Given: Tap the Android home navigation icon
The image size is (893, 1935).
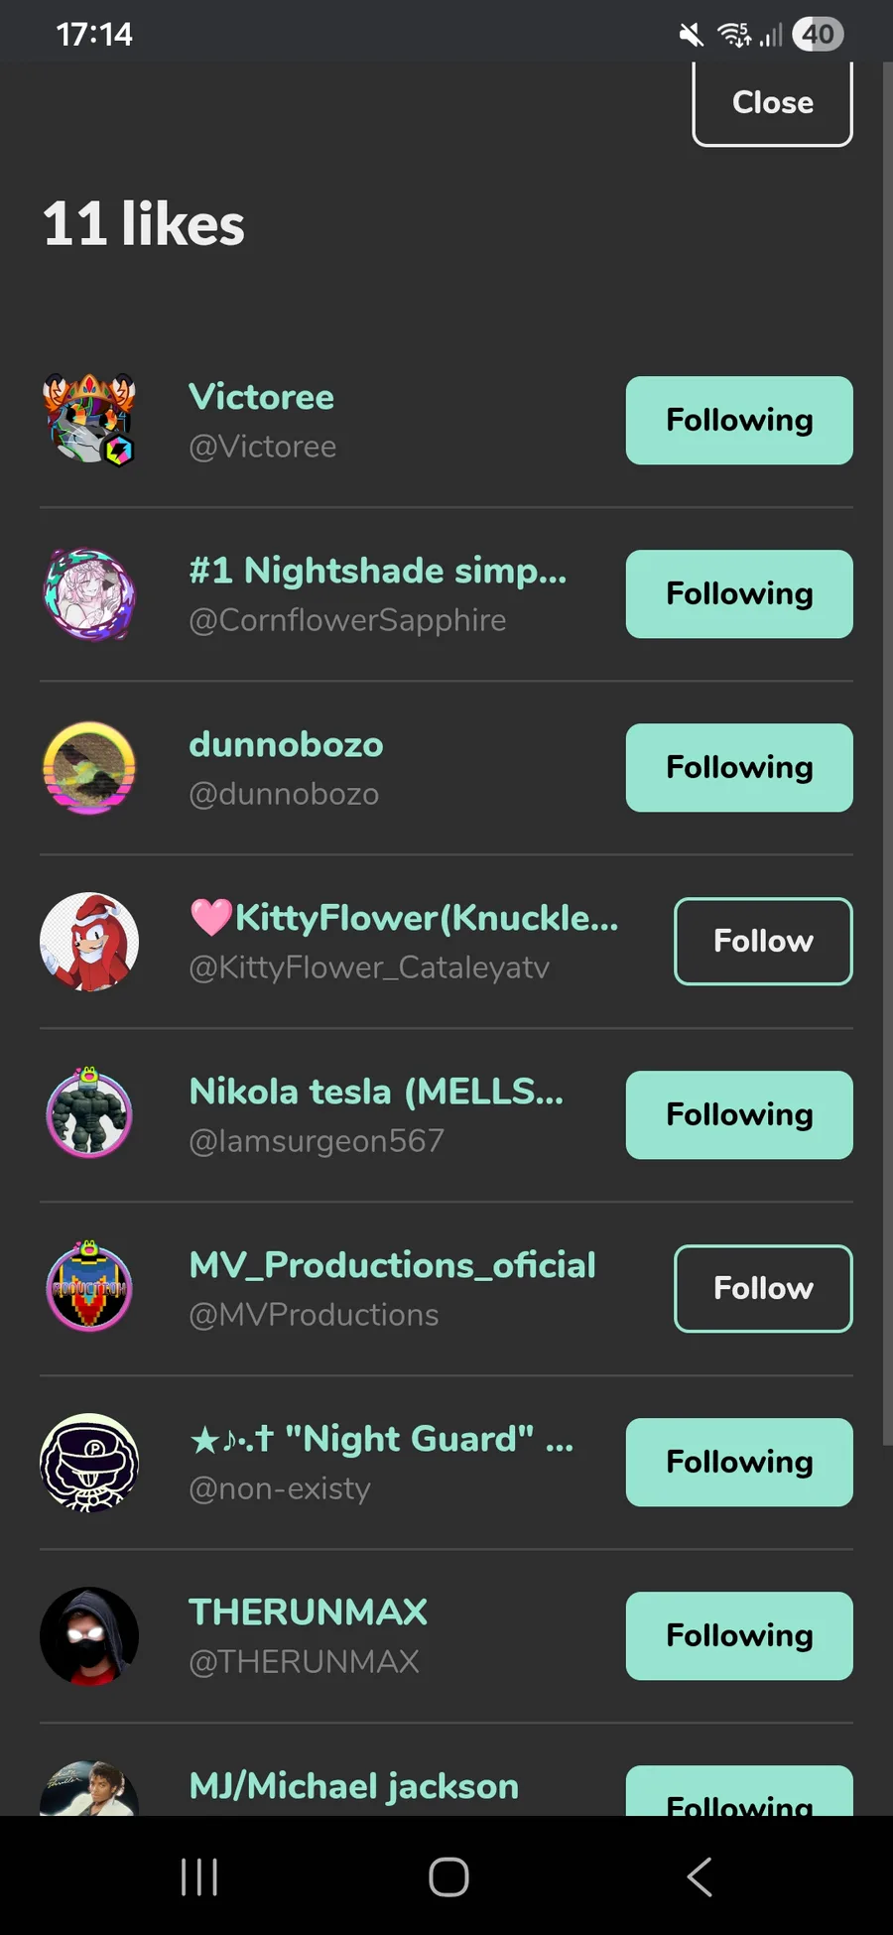Looking at the screenshot, I should (x=448, y=1876).
